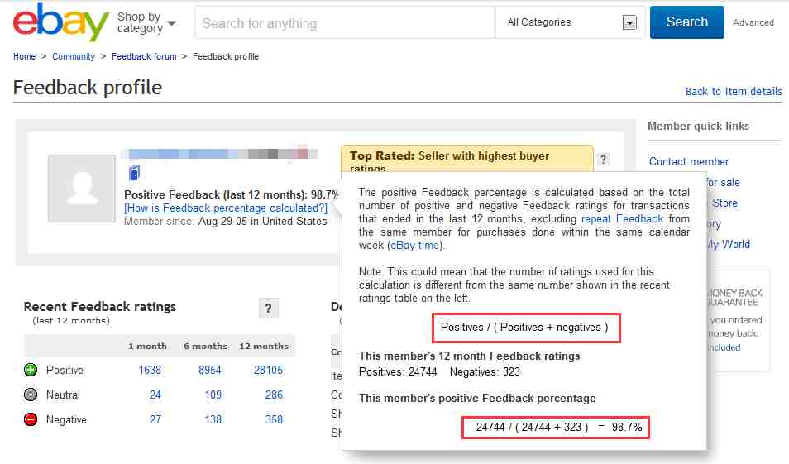Open the Advanced search link
Image resolution: width=789 pixels, height=464 pixels.
click(753, 22)
